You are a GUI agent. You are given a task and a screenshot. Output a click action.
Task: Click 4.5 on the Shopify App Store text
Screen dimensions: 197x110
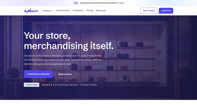[x=65, y=85]
